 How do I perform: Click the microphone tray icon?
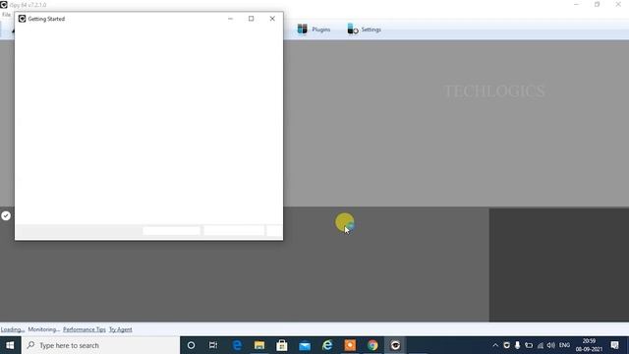518,345
